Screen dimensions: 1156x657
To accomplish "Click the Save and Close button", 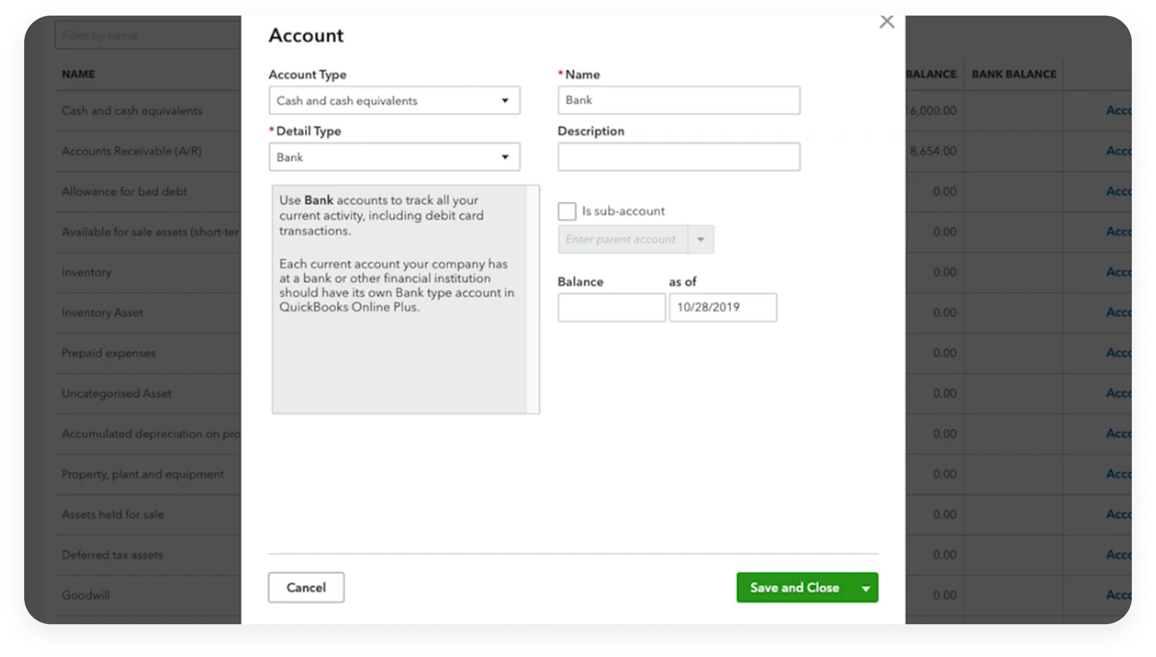I will 794,587.
